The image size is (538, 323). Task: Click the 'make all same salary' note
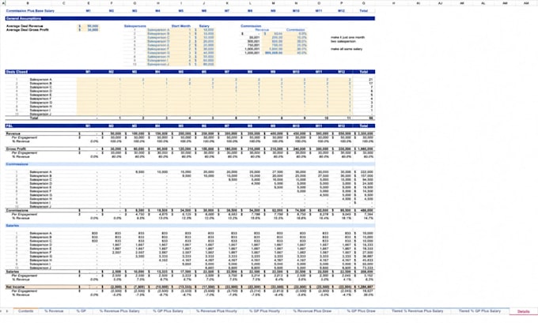pos(347,49)
